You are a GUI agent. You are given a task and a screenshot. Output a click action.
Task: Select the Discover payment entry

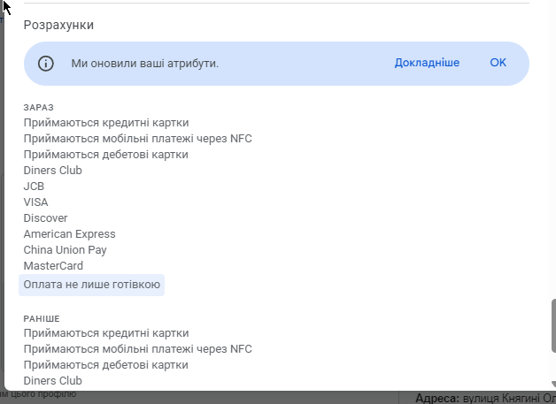[x=45, y=218]
